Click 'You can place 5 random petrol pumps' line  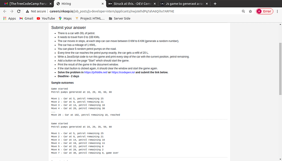87,49
